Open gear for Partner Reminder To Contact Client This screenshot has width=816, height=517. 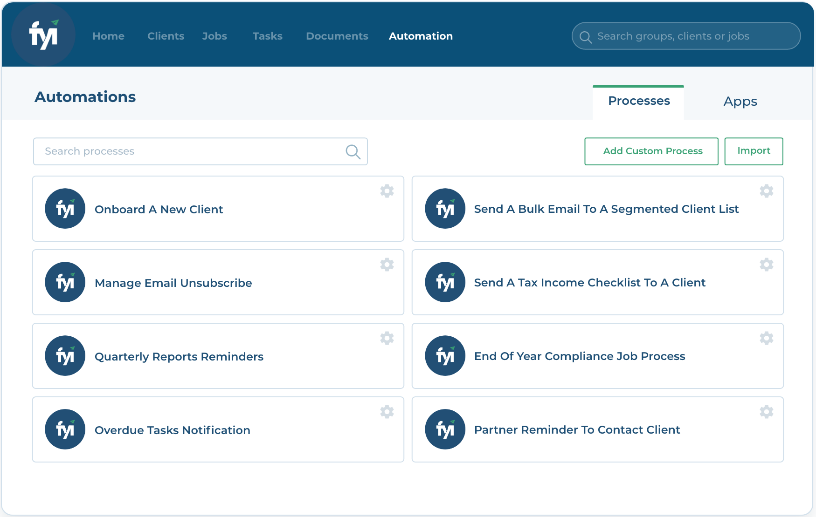[x=766, y=412]
